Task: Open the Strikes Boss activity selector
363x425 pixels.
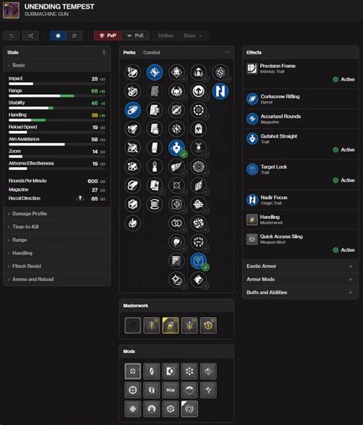Action: (x=180, y=36)
